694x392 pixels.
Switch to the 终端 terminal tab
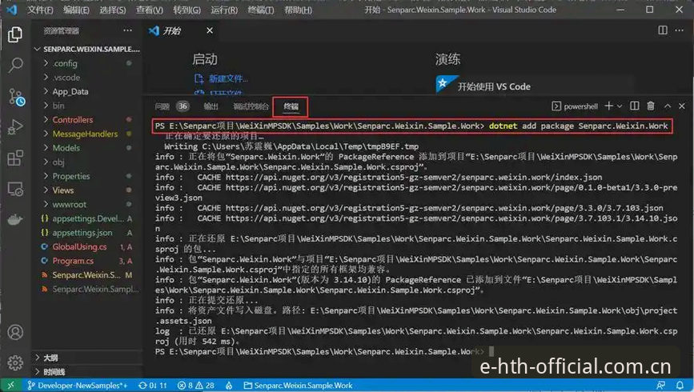point(291,106)
